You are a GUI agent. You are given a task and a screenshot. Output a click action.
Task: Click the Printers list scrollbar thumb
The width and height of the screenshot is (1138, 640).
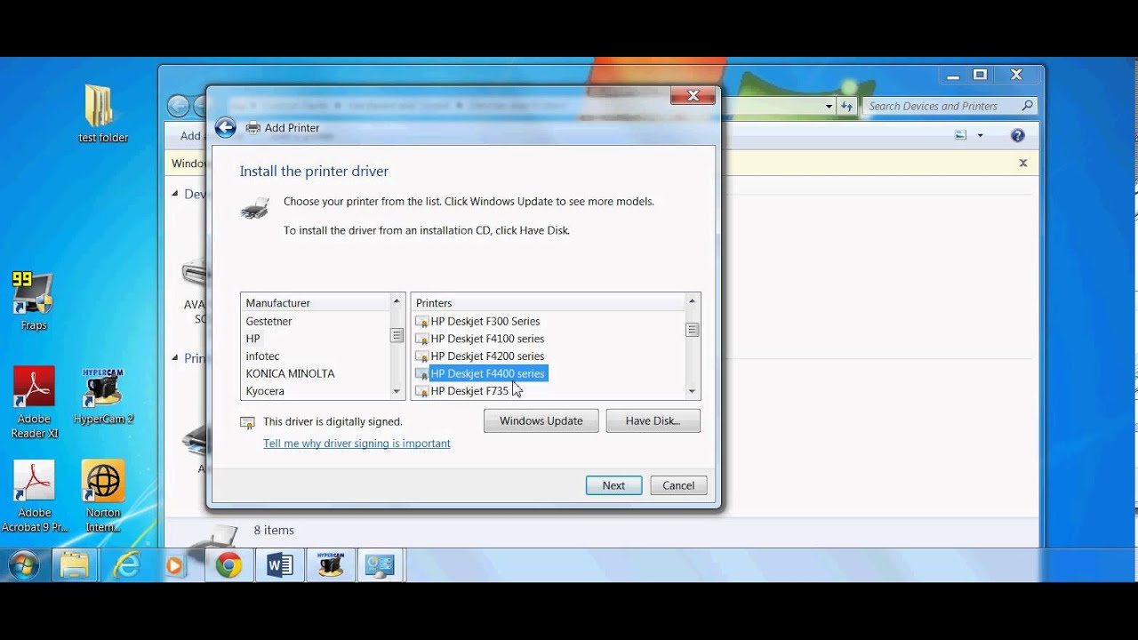[692, 330]
